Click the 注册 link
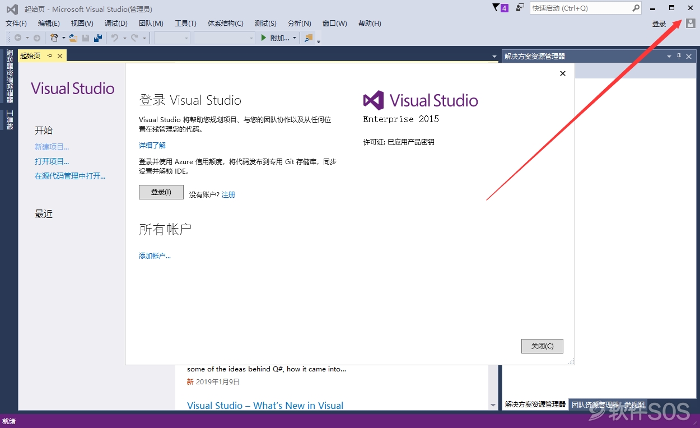This screenshot has height=428, width=700. (228, 194)
